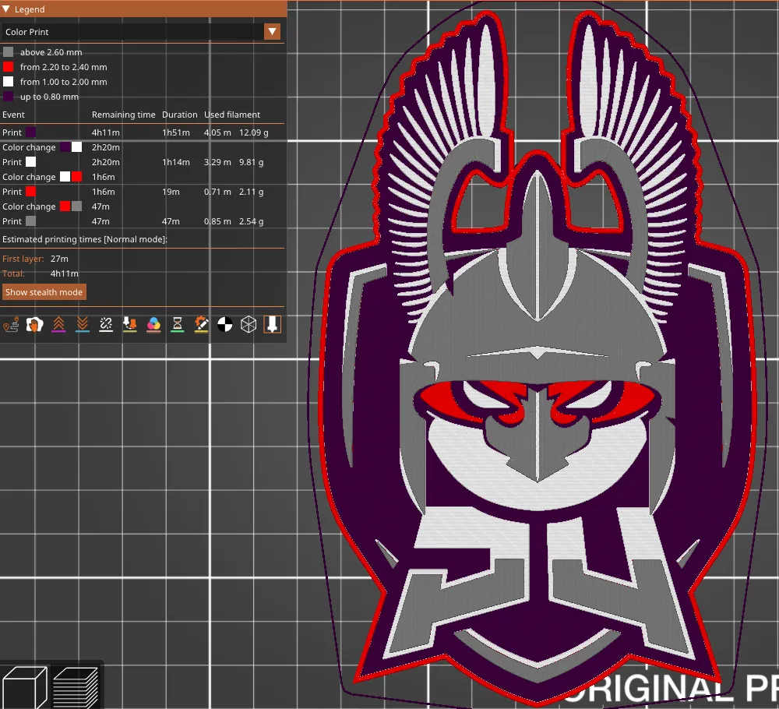This screenshot has width=779, height=709.
Task: Open the Color Print view dropdown
Action: [272, 32]
